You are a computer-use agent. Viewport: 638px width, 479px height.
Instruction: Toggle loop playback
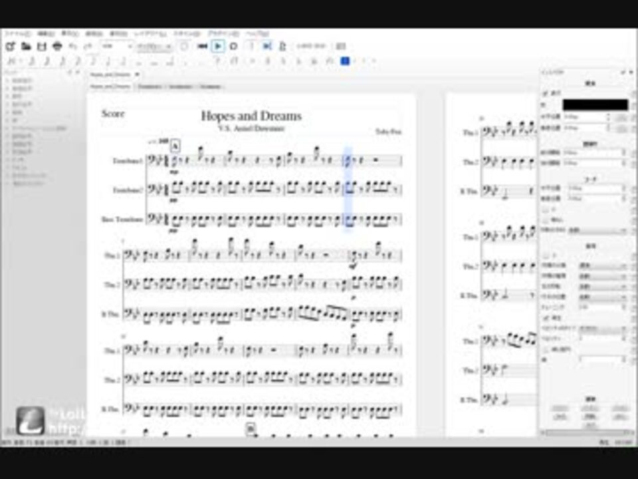(233, 47)
